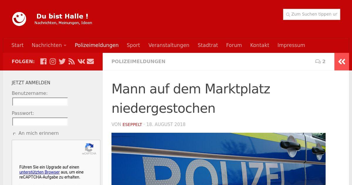Click the search box at top right
This screenshot has height=185, width=352.
tap(312, 14)
